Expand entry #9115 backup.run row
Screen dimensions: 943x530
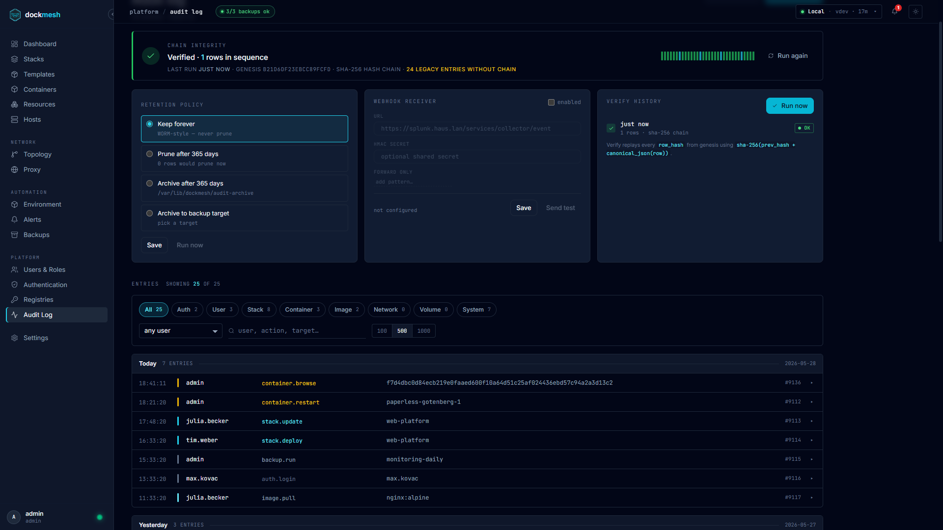coord(811,459)
